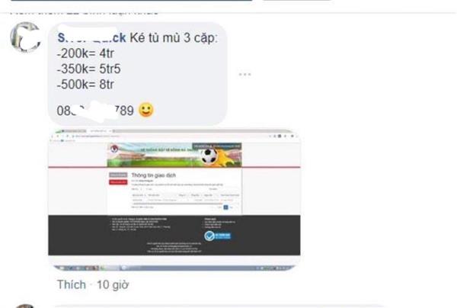Open the 10 giờ timestamp link

pyautogui.click(x=113, y=285)
